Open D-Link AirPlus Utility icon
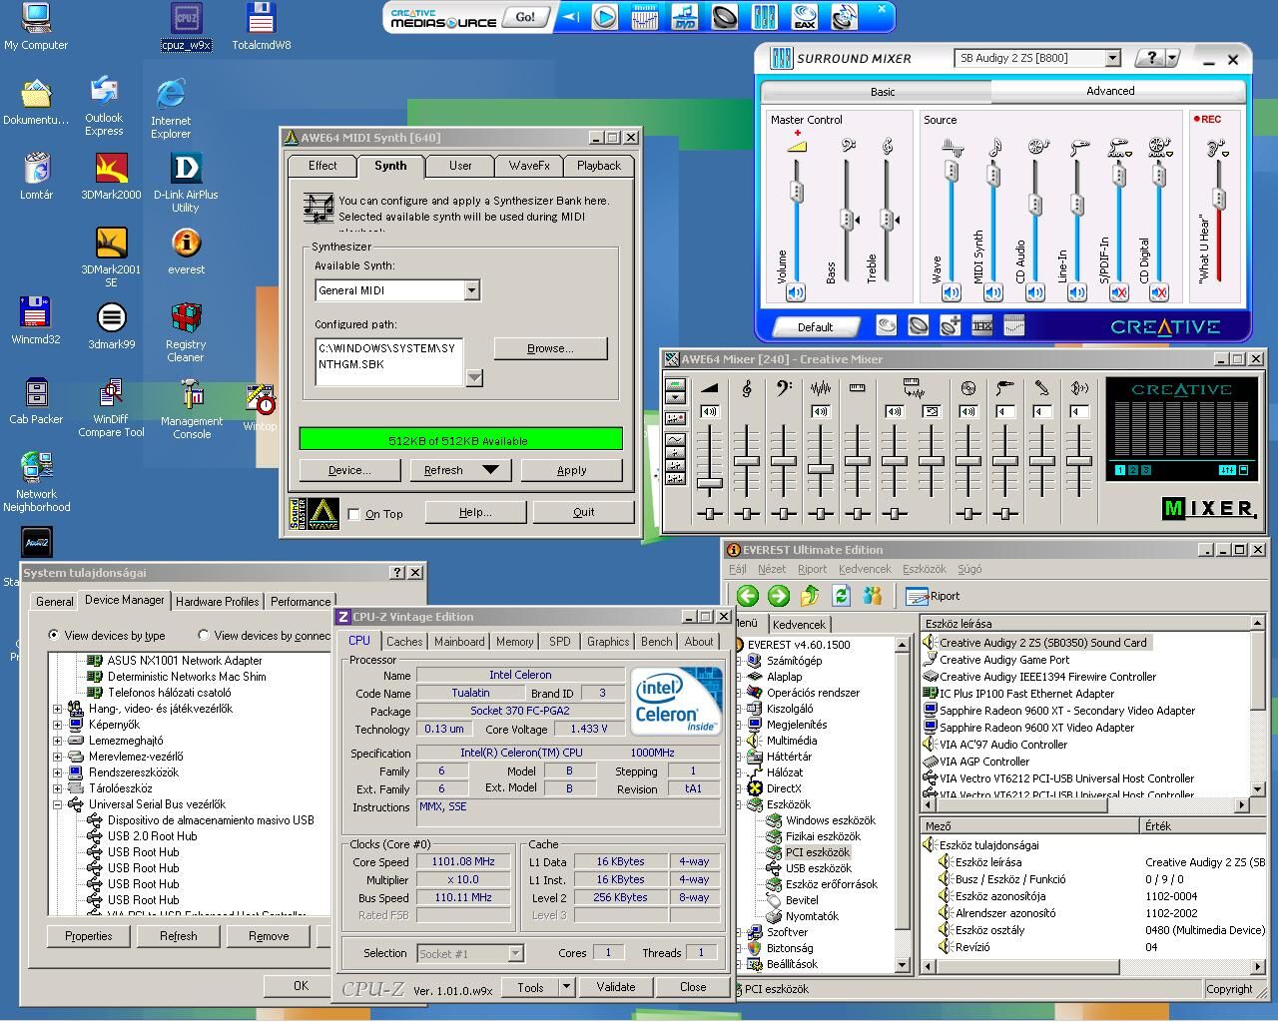This screenshot has height=1022, width=1278. 186,183
